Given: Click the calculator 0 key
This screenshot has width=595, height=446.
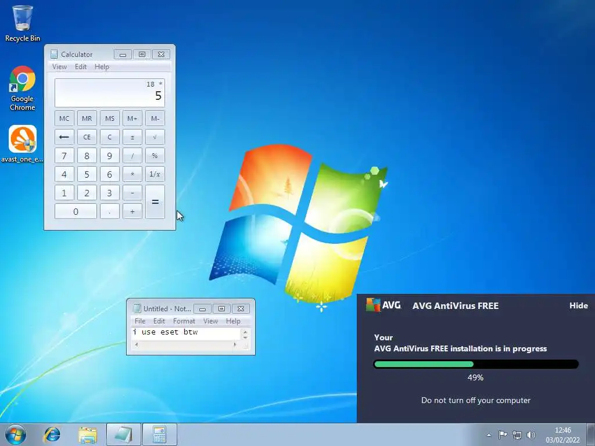Looking at the screenshot, I should coord(76,211).
